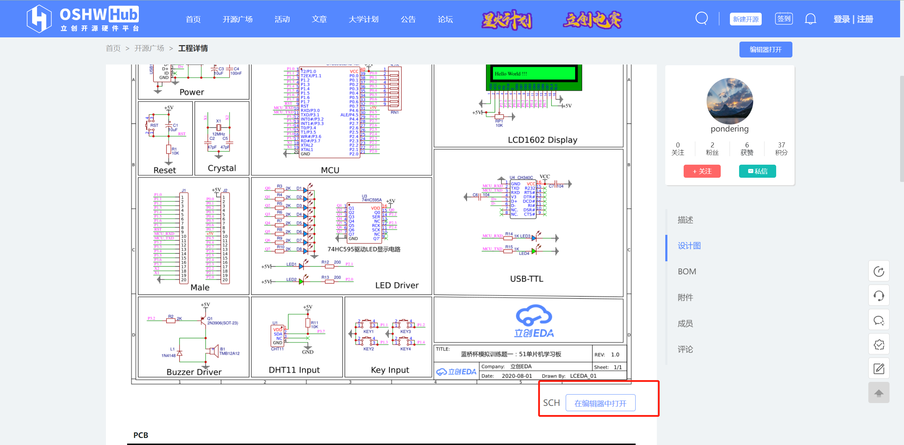Click the 签到 check-in icon
904x445 pixels.
tap(784, 19)
